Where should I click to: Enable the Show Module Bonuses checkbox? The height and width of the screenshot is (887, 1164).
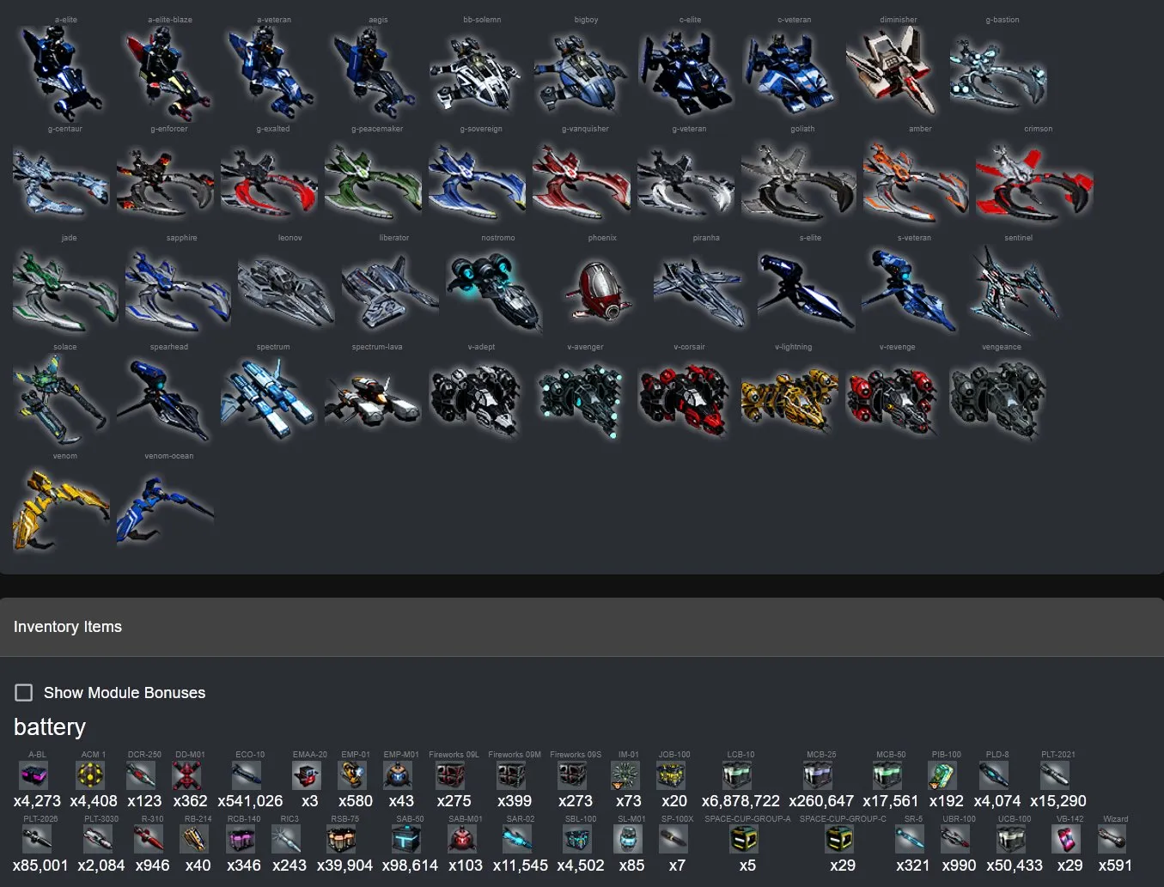(x=24, y=692)
